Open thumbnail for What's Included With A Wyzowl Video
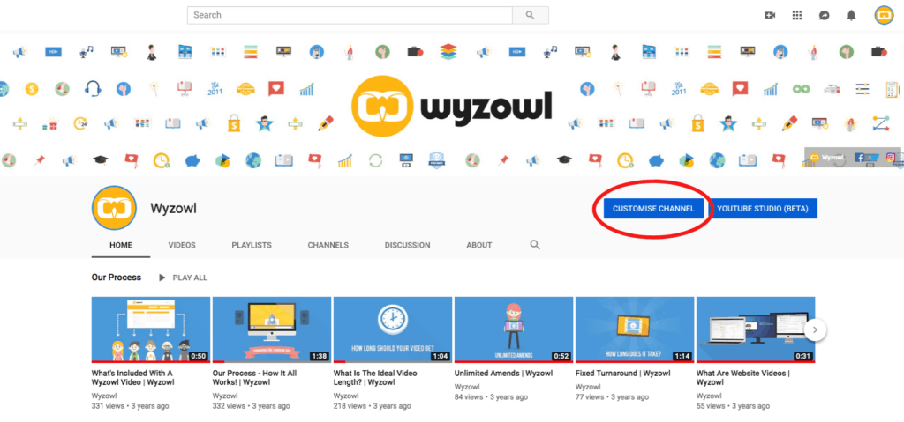The width and height of the screenshot is (904, 422). click(x=151, y=329)
